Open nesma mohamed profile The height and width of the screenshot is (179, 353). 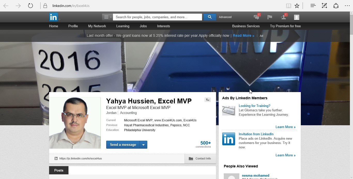pyautogui.click(x=256, y=175)
